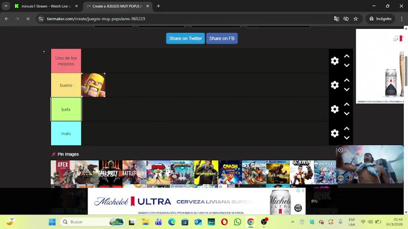Pick the Crash Bandicoot game image
The image size is (408, 229).
point(230,172)
